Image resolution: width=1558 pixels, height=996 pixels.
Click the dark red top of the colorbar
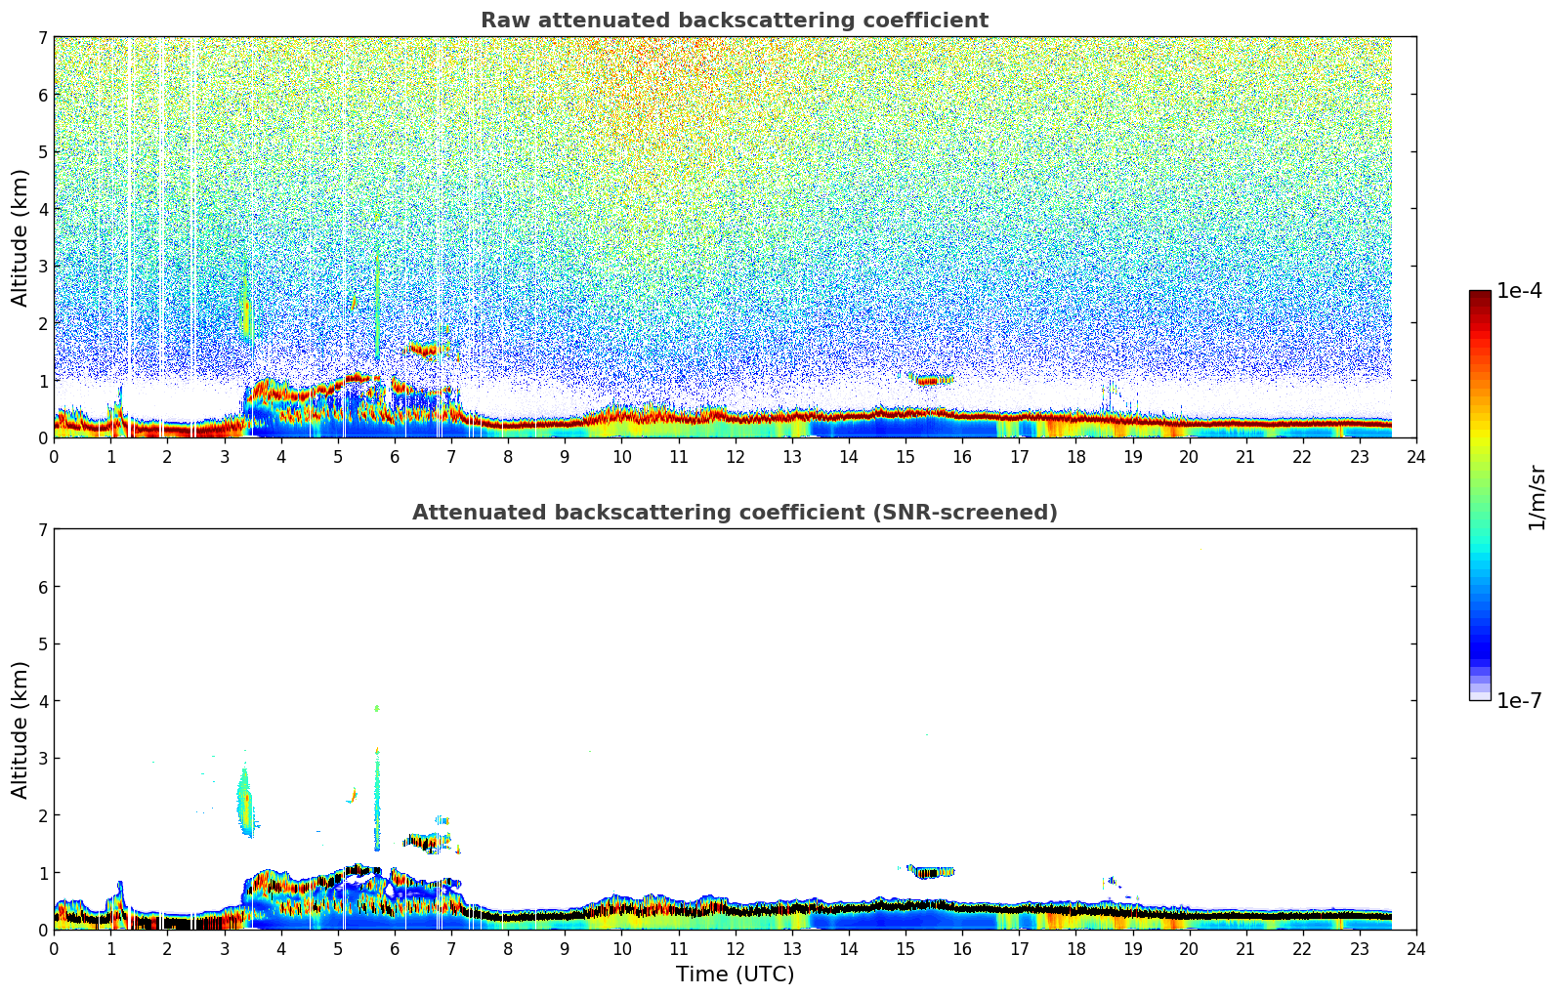tap(1480, 298)
